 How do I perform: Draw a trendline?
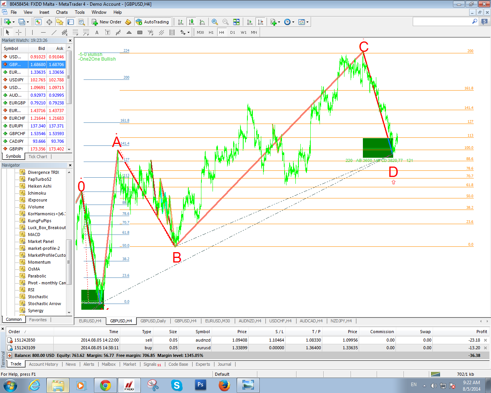coord(54,32)
